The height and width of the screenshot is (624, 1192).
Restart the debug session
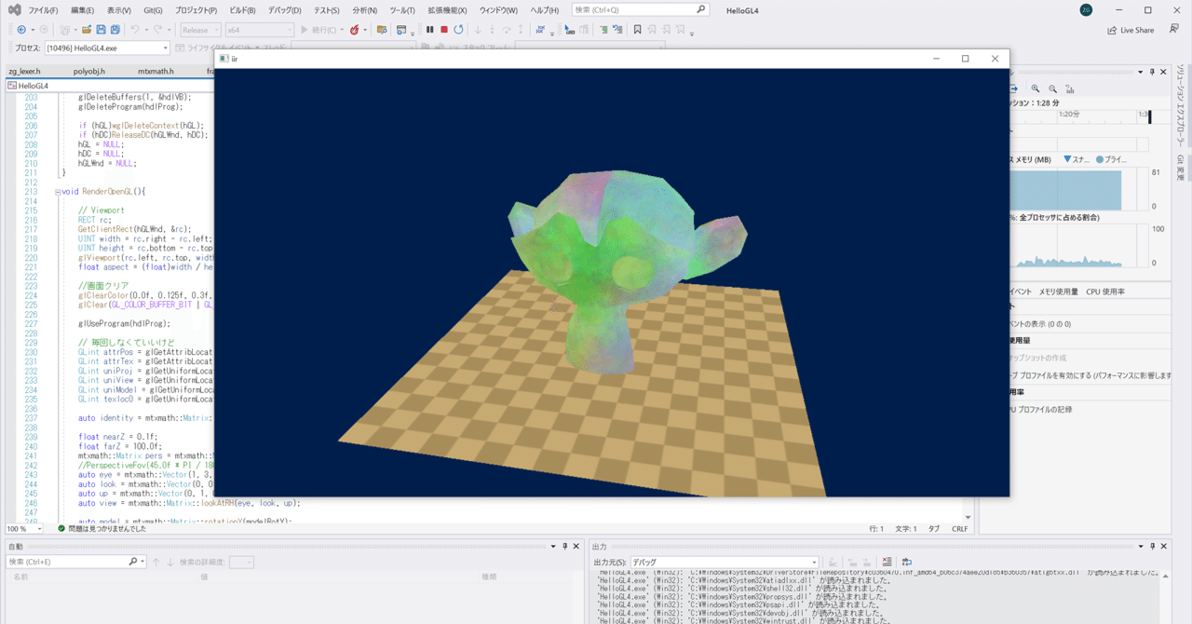click(x=458, y=30)
